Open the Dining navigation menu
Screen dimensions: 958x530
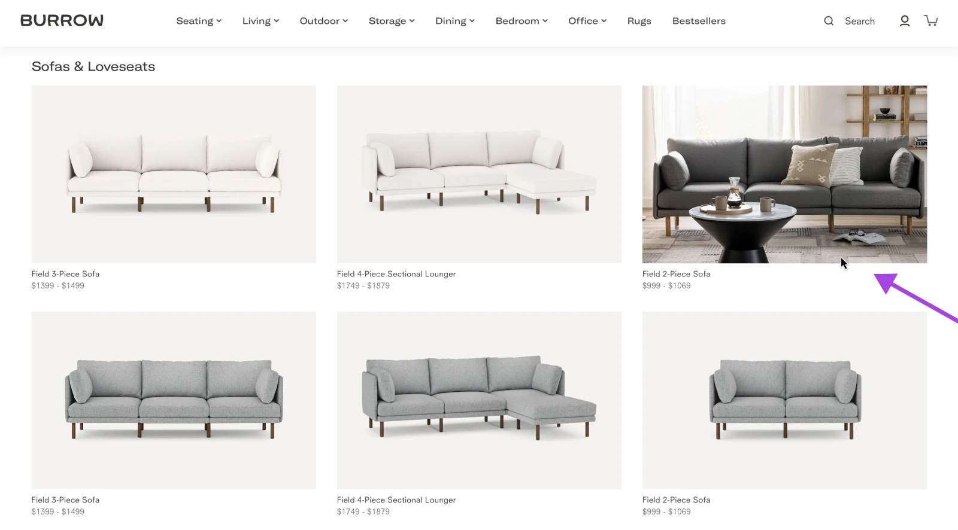[x=455, y=21]
